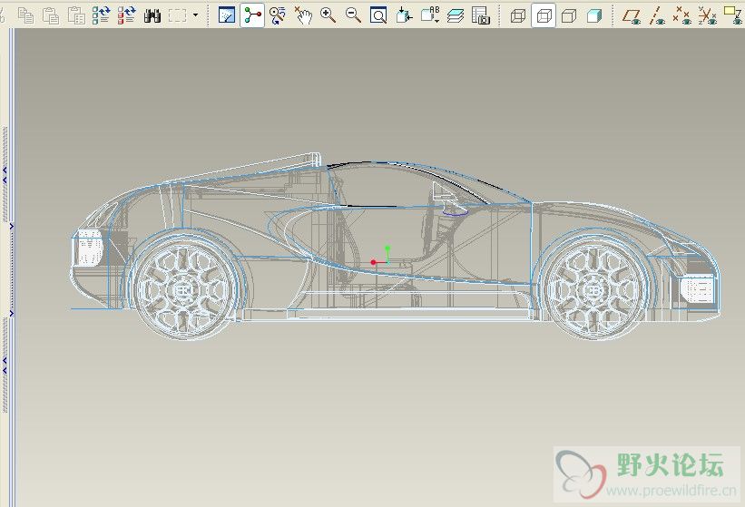The width and height of the screenshot is (745, 507).
Task: Click the Copy icon in the toolbar
Action: [x=25, y=15]
